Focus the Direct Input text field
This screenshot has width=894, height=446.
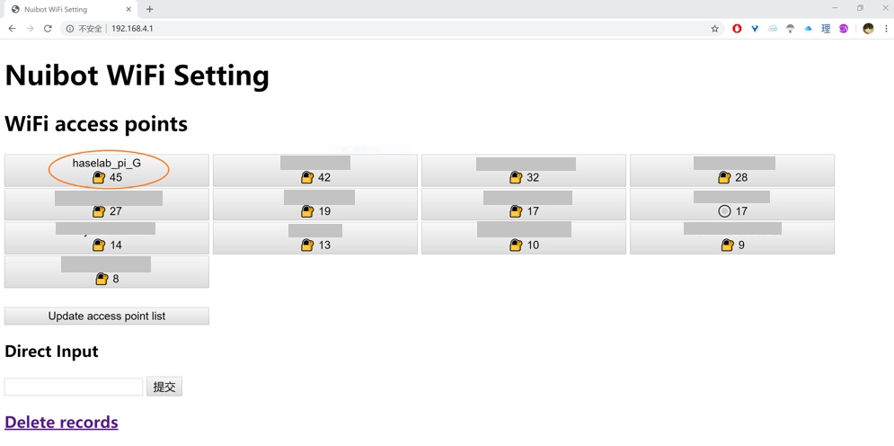[x=74, y=387]
